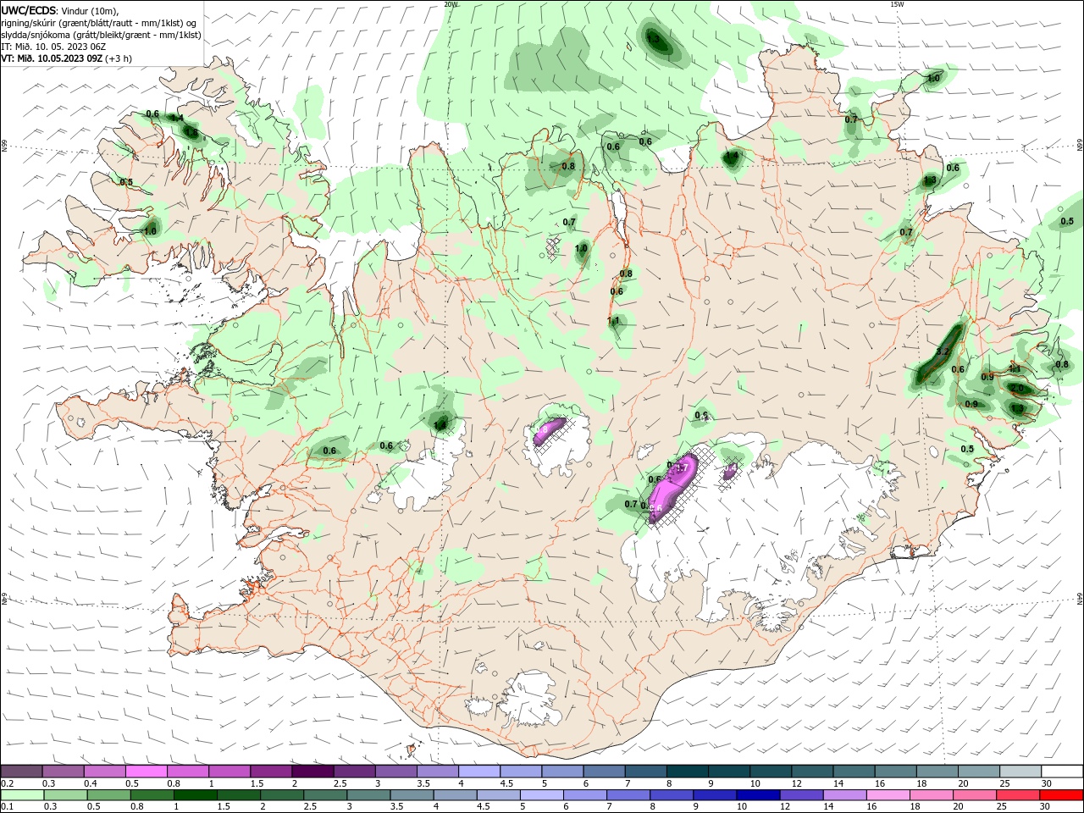Pick the red swatch above 30 in bottom row

[x=1062, y=795]
